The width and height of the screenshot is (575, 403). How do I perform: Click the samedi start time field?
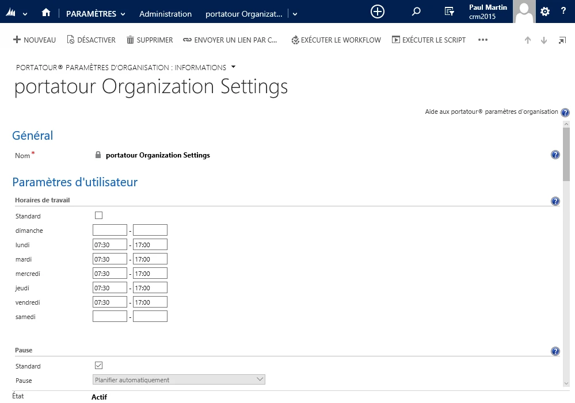coord(109,316)
